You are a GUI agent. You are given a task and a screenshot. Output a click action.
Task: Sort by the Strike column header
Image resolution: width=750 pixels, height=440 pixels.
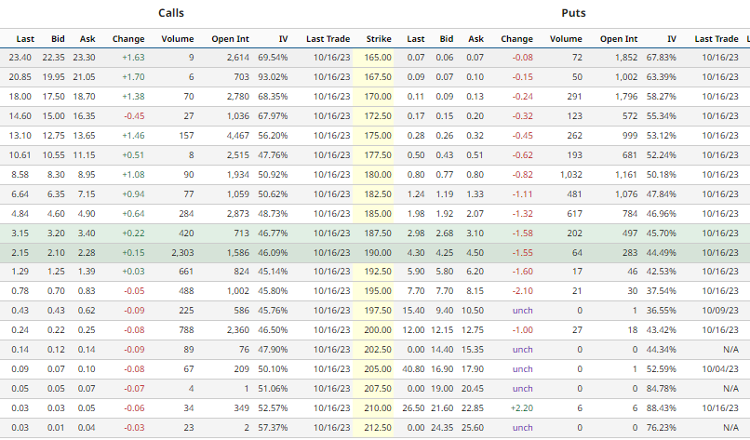379,39
